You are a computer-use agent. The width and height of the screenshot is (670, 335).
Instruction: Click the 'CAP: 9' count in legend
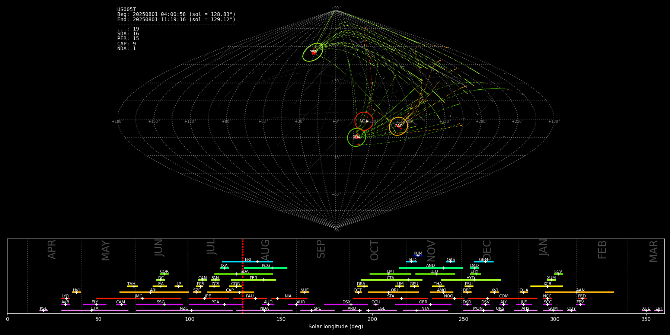coord(127,44)
